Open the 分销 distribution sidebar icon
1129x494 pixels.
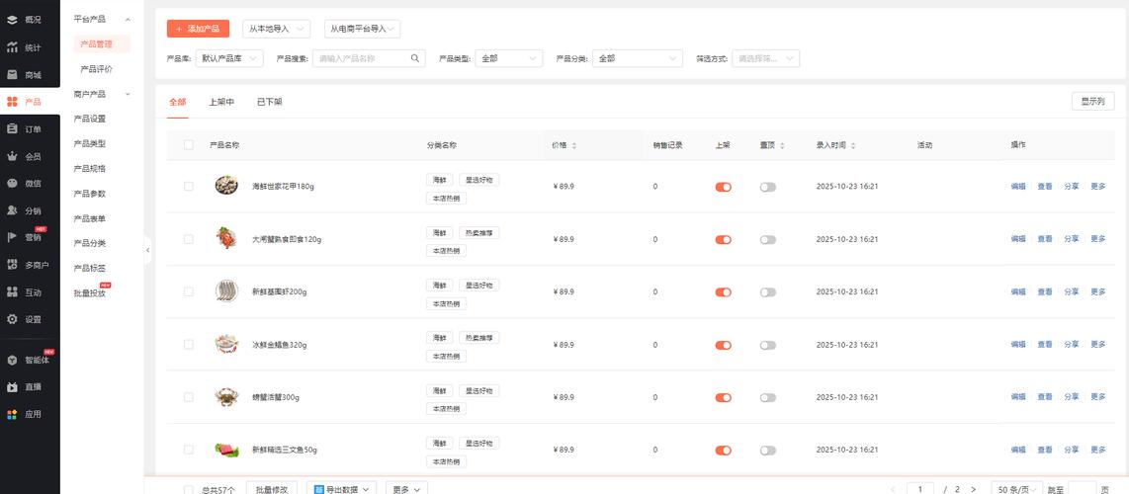(x=12, y=210)
